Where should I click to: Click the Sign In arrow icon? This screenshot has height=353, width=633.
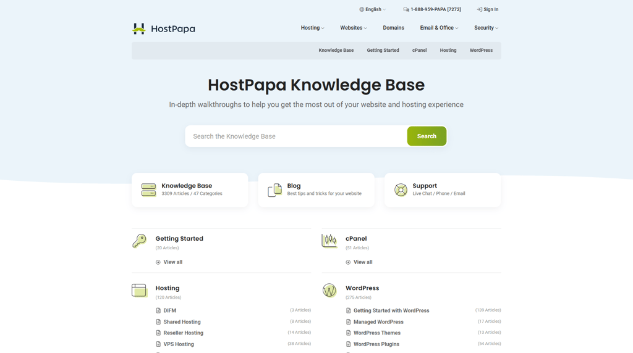coord(479,9)
